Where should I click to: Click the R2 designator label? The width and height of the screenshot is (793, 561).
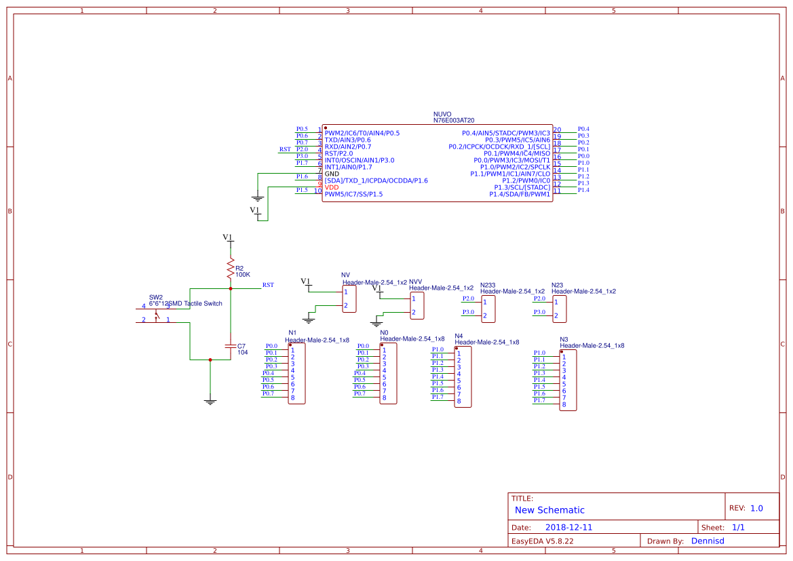pyautogui.click(x=239, y=269)
